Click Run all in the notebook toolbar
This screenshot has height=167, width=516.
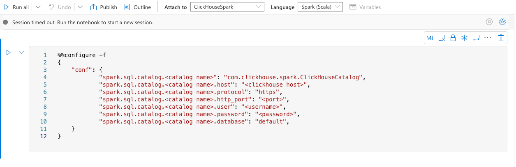16,7
